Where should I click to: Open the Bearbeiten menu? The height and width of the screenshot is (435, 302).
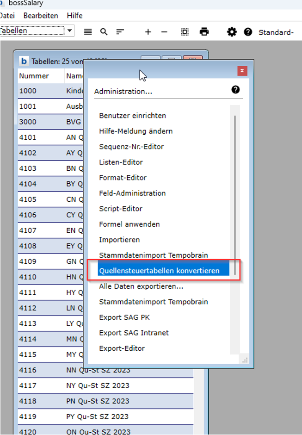41,15
